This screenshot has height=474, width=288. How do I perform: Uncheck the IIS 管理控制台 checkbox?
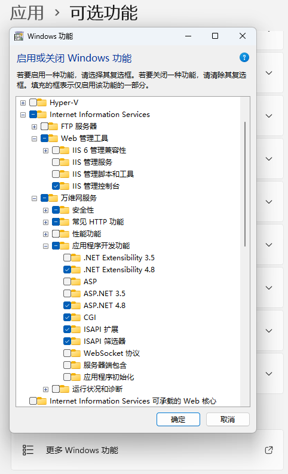[56, 186]
